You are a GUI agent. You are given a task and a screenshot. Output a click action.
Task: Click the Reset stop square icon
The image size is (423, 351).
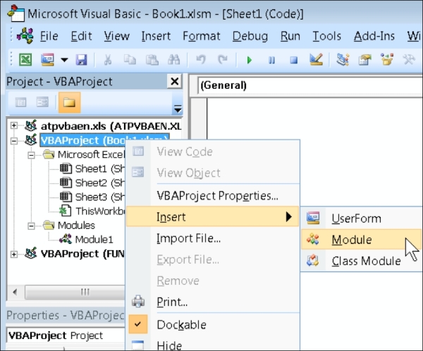tap(294, 60)
